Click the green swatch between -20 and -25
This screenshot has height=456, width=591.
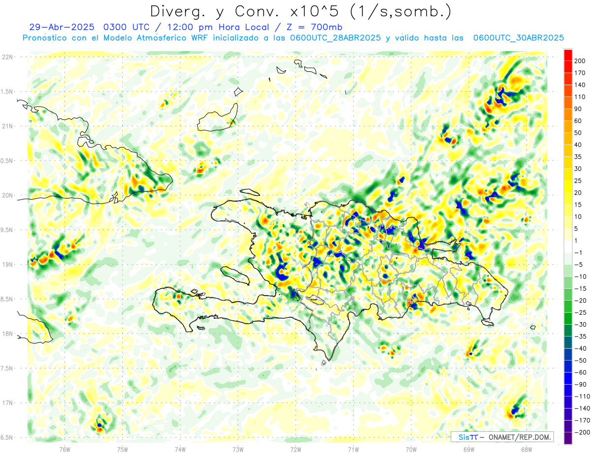568,306
